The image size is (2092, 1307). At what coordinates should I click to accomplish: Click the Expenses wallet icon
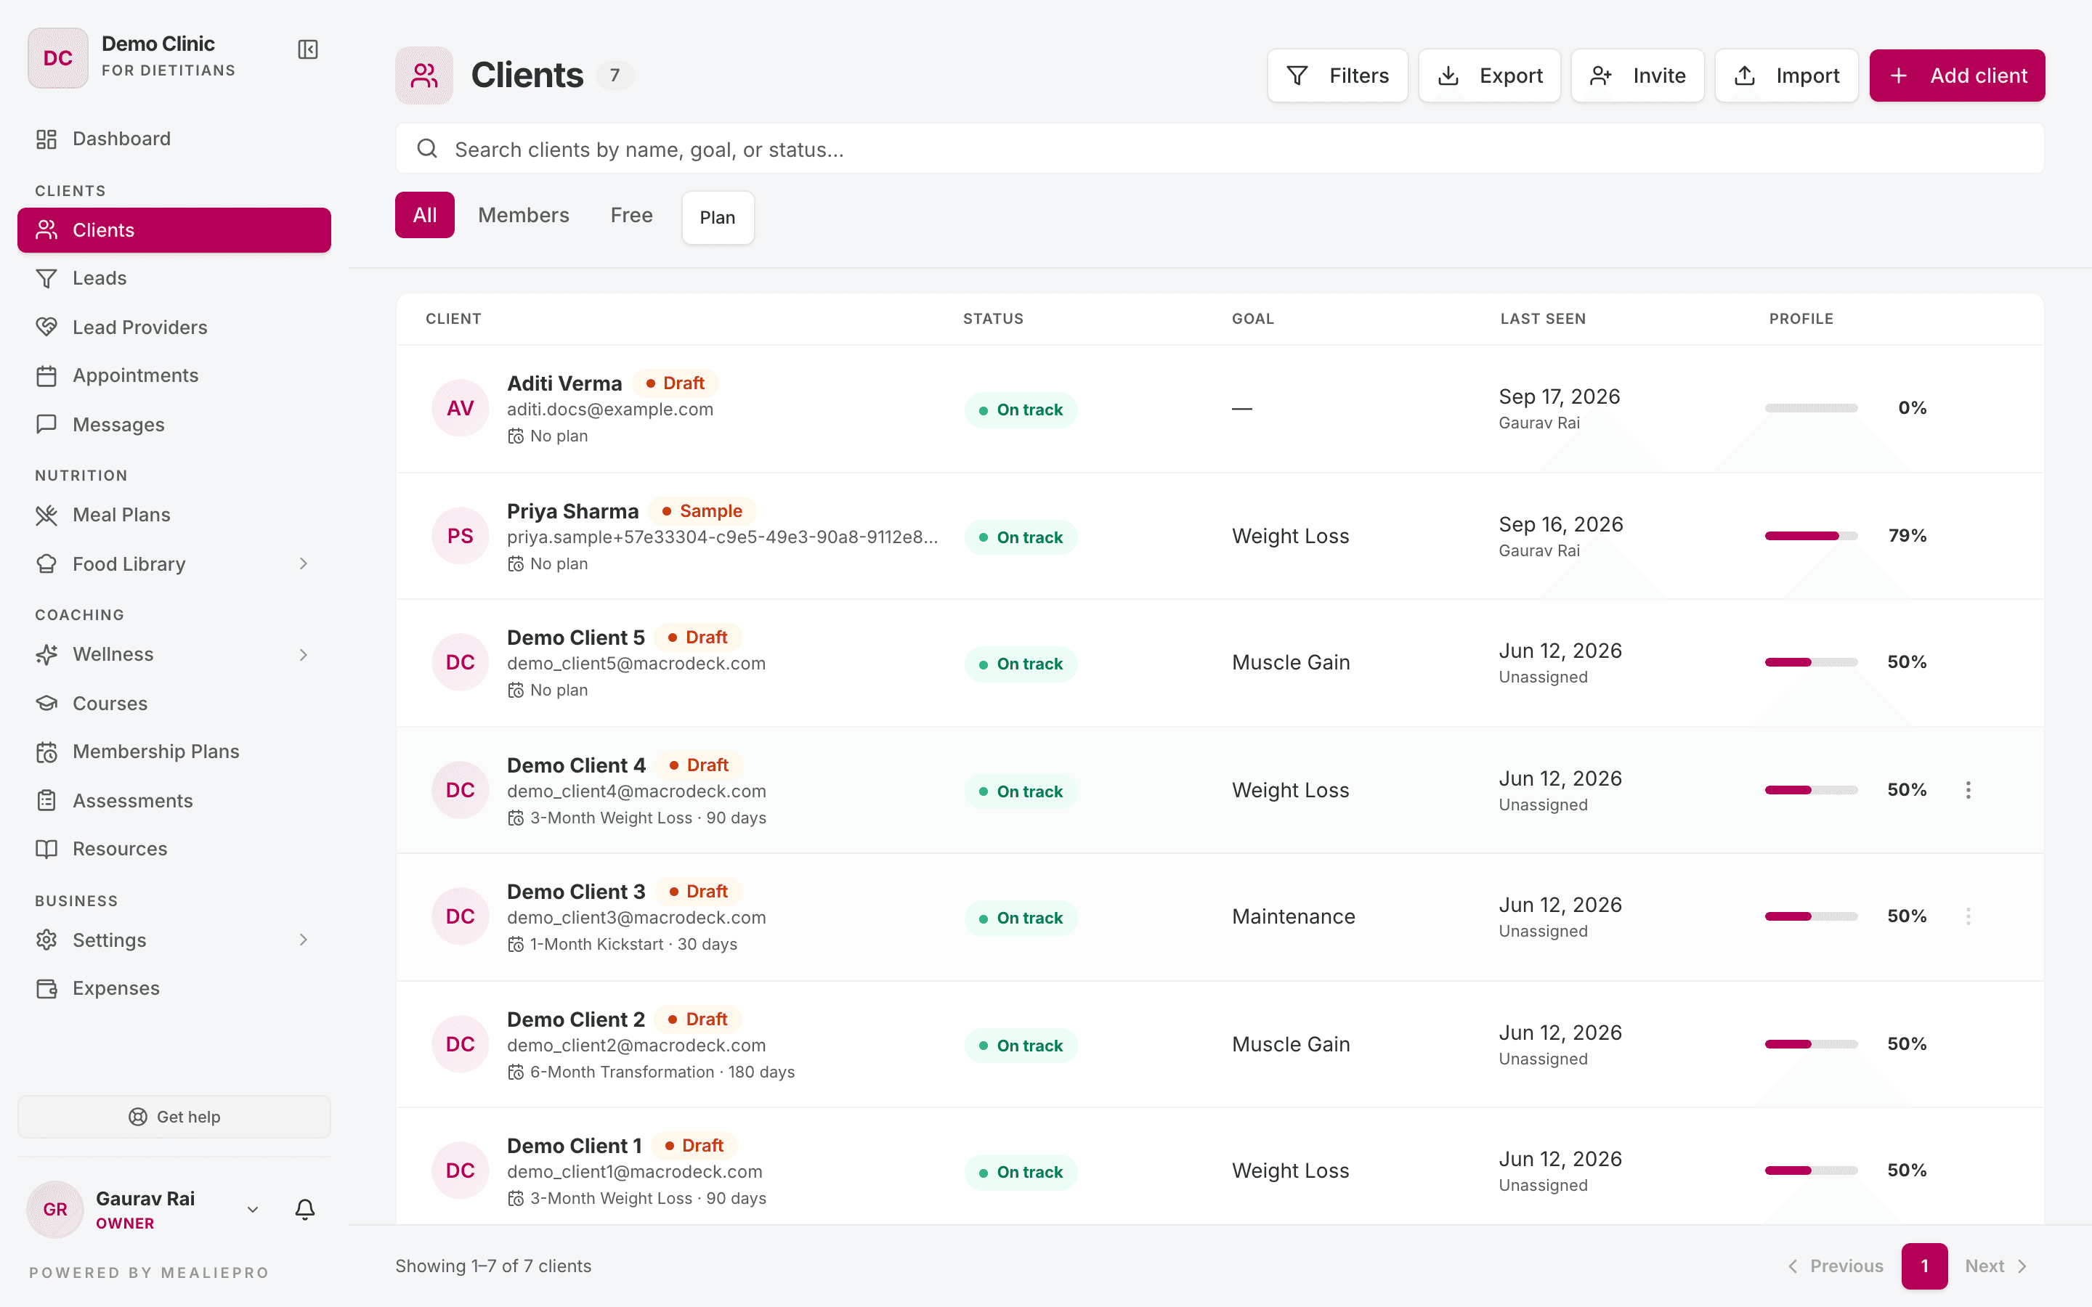pyautogui.click(x=46, y=988)
